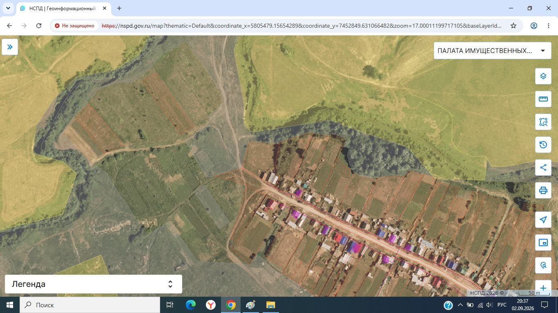
Task: Switch to the НСПД browser tab
Action: click(62, 8)
